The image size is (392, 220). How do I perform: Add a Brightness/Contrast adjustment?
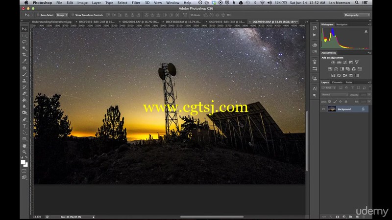tap(333, 63)
